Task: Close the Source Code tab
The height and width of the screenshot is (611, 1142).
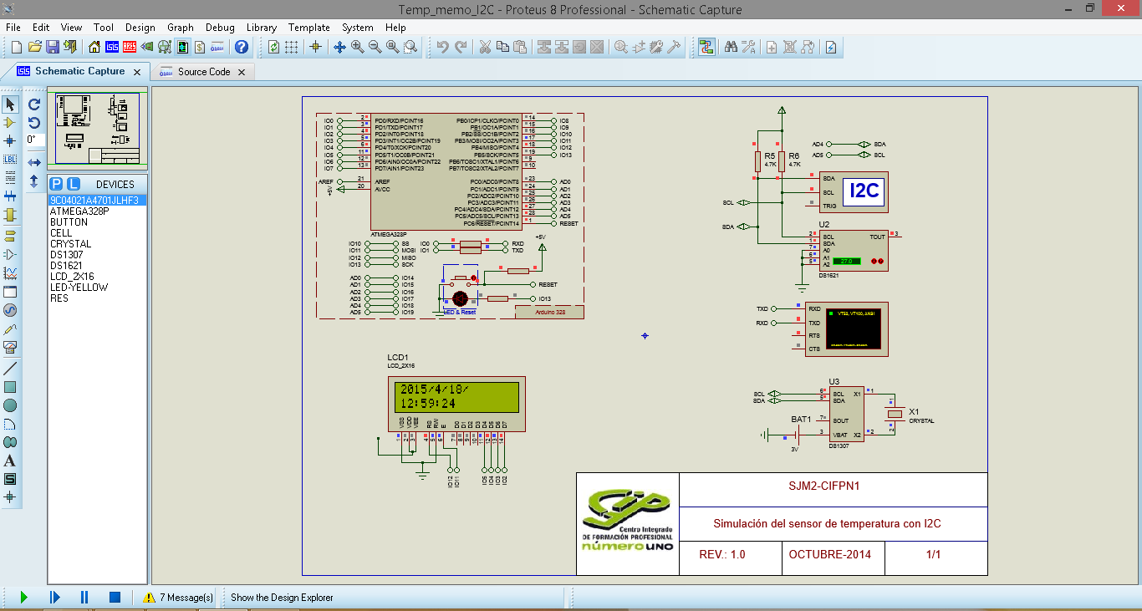Action: pyautogui.click(x=242, y=72)
